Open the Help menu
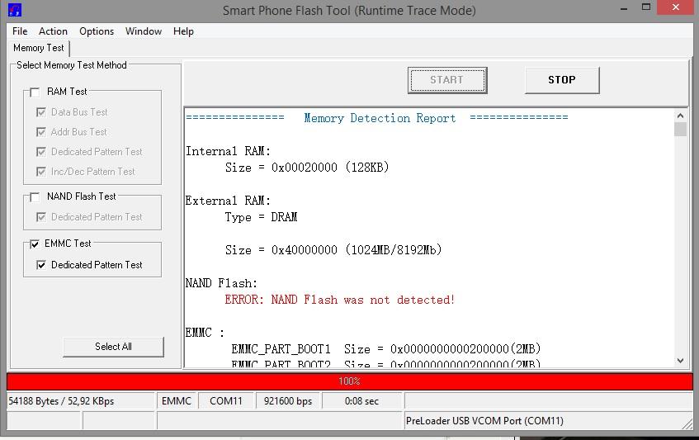699x440 pixels. coord(183,31)
